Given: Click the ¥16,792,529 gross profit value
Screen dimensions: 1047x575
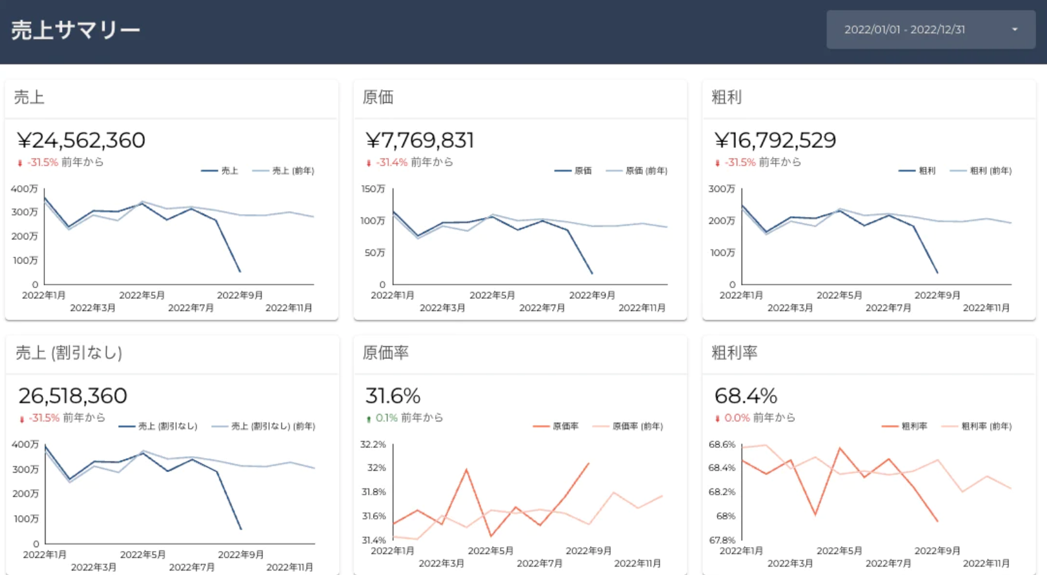Looking at the screenshot, I should (x=775, y=140).
